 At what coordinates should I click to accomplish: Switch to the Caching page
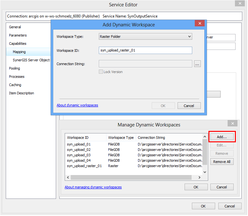(15, 85)
